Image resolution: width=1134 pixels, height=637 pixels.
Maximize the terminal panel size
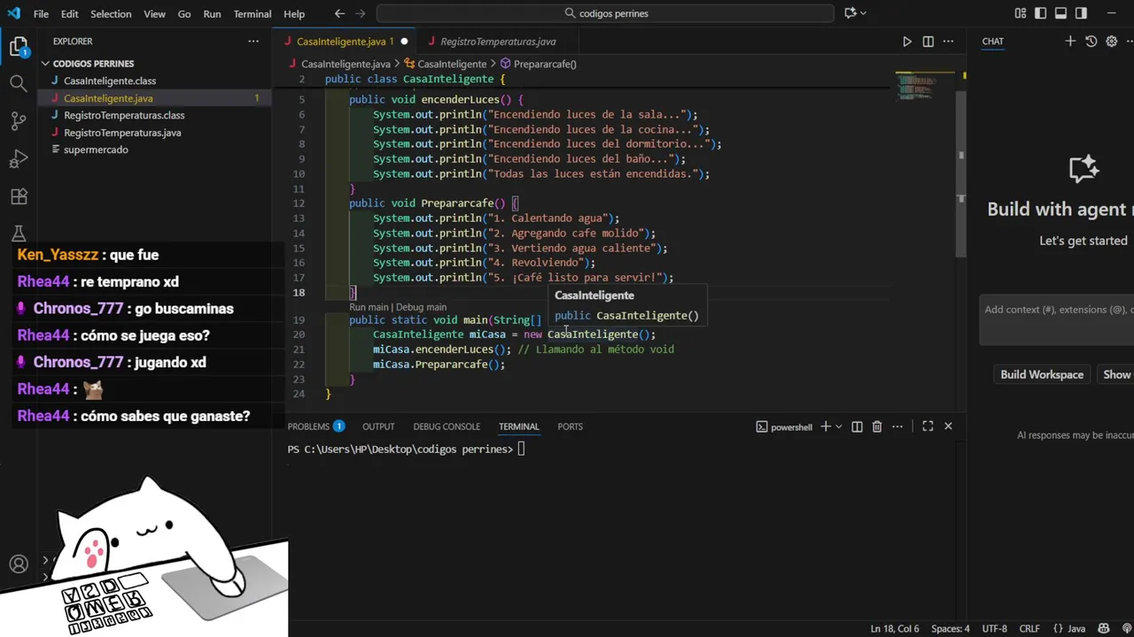tap(928, 426)
